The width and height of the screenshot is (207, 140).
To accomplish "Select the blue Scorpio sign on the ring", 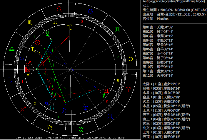I will coord(9,80).
